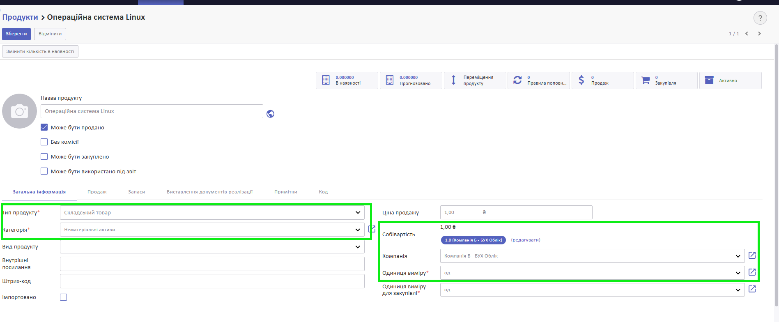Click 'Змінити кількість в наявності' button
Image resolution: width=779 pixels, height=322 pixels.
(x=40, y=51)
